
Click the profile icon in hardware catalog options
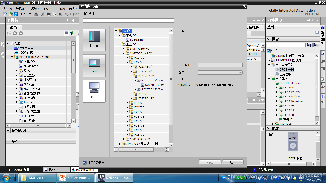click(x=317, y=32)
